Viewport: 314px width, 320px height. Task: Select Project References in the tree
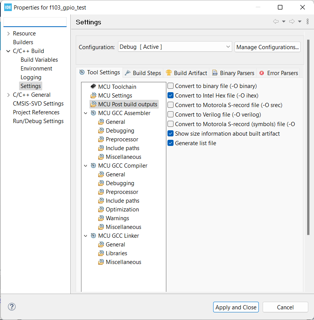point(36,112)
